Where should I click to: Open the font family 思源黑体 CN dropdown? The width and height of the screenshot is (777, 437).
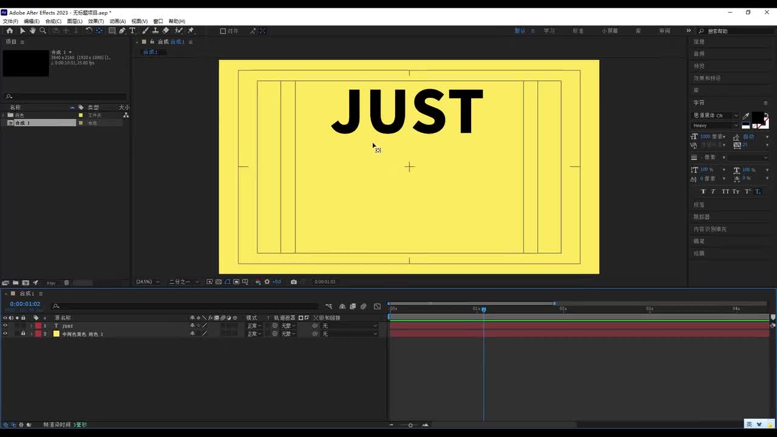(x=716, y=115)
